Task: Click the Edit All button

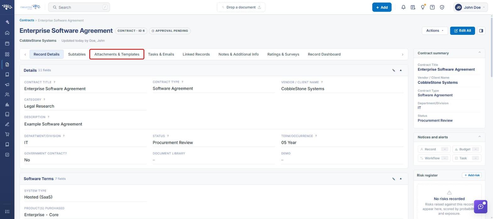Action: click(463, 31)
